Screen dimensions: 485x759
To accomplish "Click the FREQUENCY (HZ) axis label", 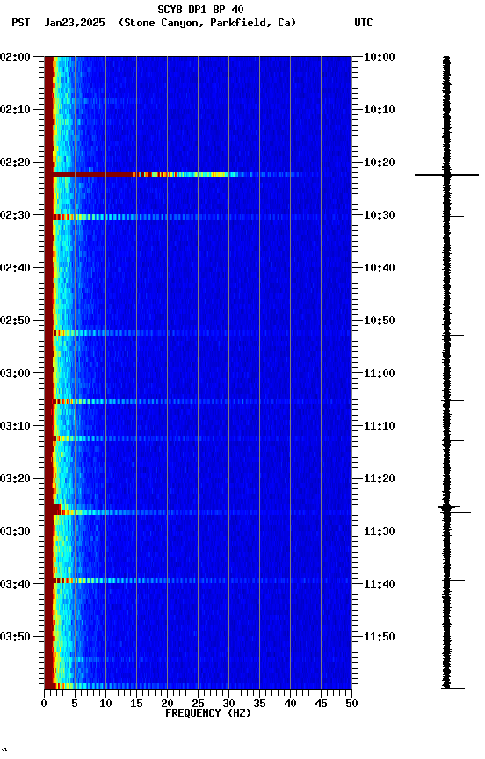I will pyautogui.click(x=208, y=713).
